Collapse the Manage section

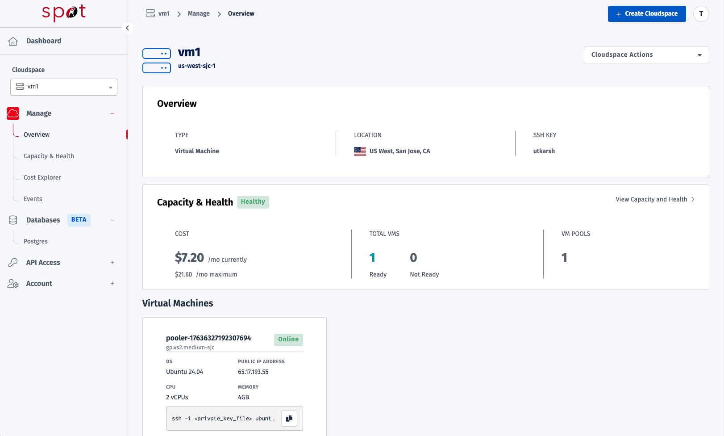112,113
